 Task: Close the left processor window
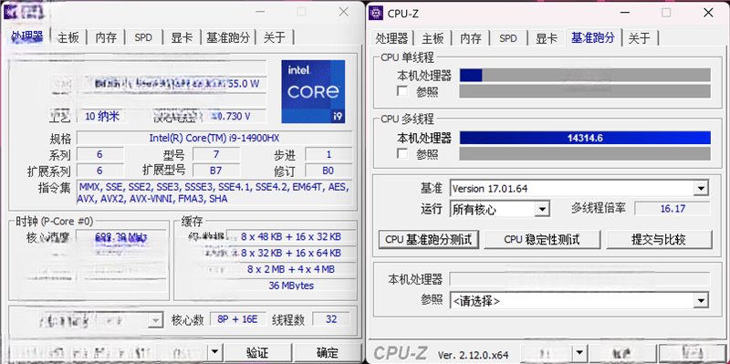coord(344,12)
